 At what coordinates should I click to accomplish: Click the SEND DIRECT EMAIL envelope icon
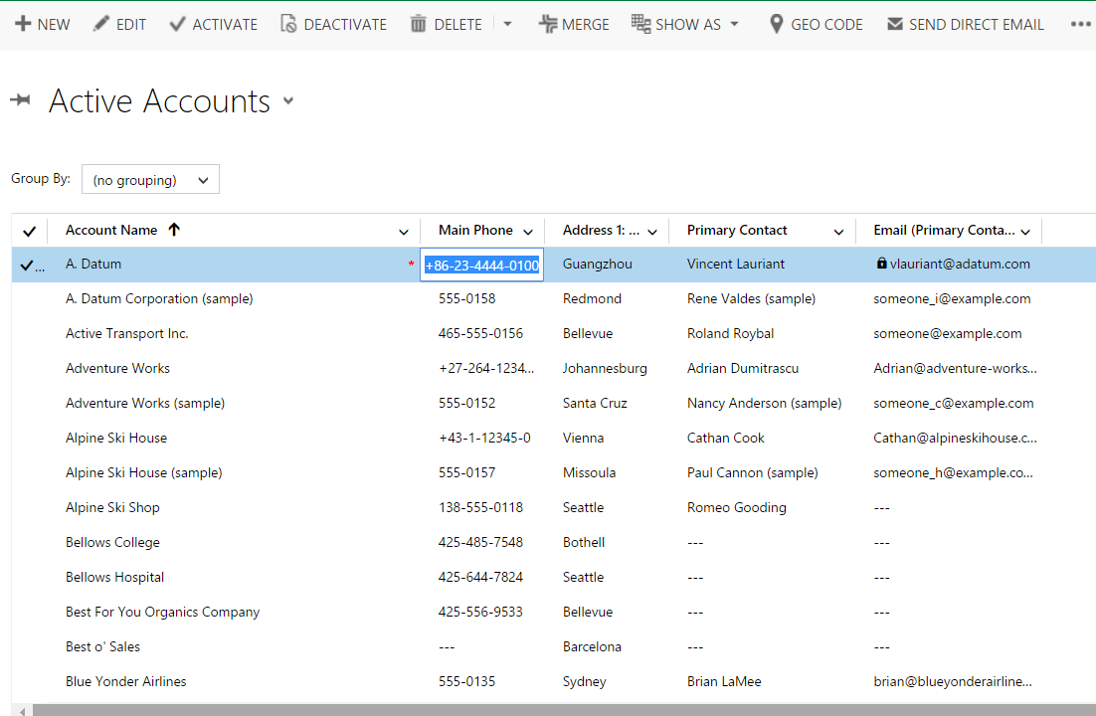click(893, 24)
